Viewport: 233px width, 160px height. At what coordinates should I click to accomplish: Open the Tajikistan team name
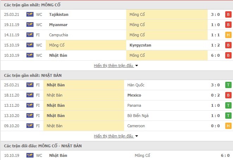click(59, 14)
